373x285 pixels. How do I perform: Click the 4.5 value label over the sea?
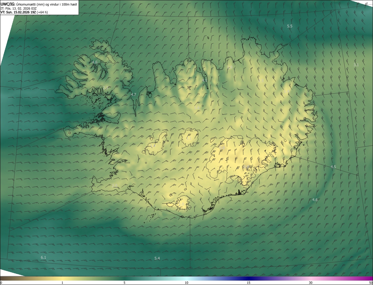333,167
